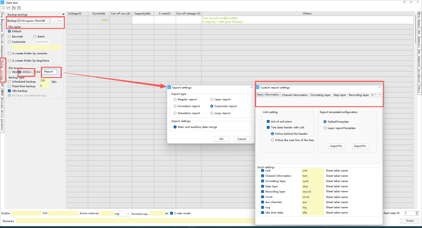Screen dimensions: 422x228
Task: Select the Simulation report export type
Action: 175,113
